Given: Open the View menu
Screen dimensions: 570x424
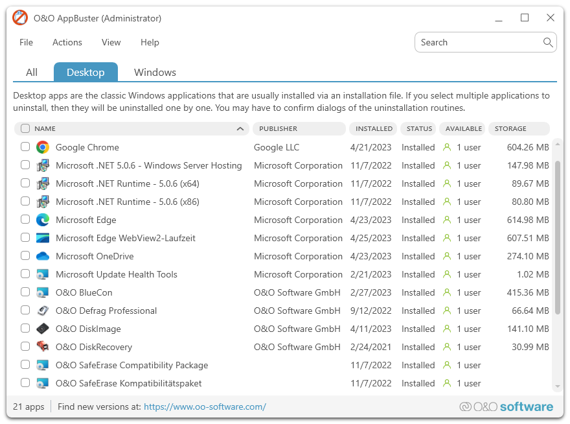Looking at the screenshot, I should [111, 43].
